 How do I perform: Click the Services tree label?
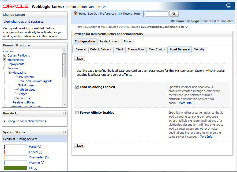[x=13, y=68]
